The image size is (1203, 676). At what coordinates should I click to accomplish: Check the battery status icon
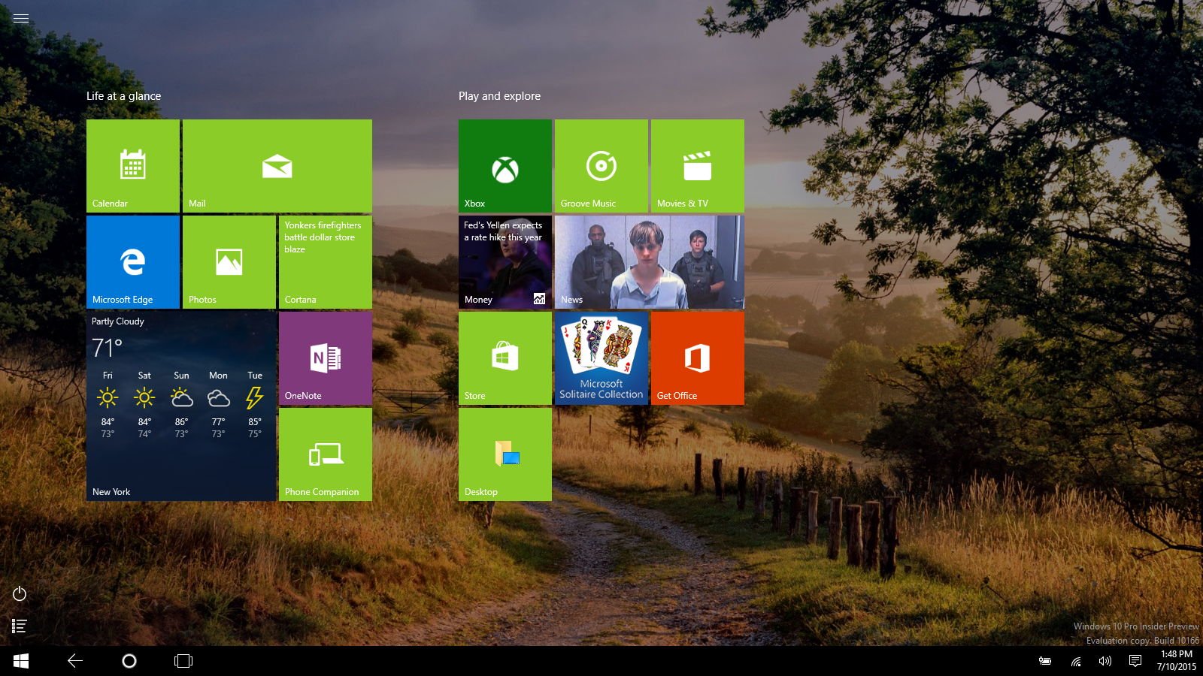pyautogui.click(x=1045, y=661)
